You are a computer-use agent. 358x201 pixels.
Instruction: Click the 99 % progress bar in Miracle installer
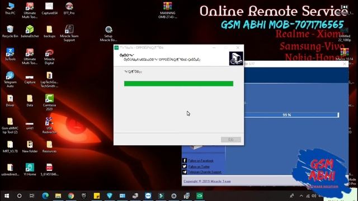coord(291,115)
